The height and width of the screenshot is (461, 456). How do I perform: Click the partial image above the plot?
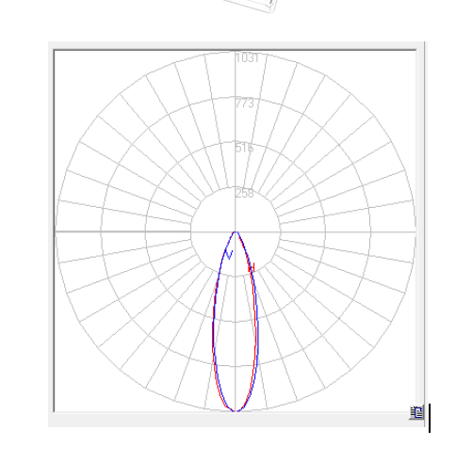(252, 6)
